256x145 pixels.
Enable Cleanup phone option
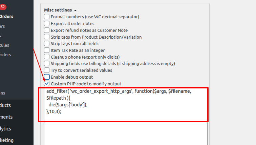(47, 57)
